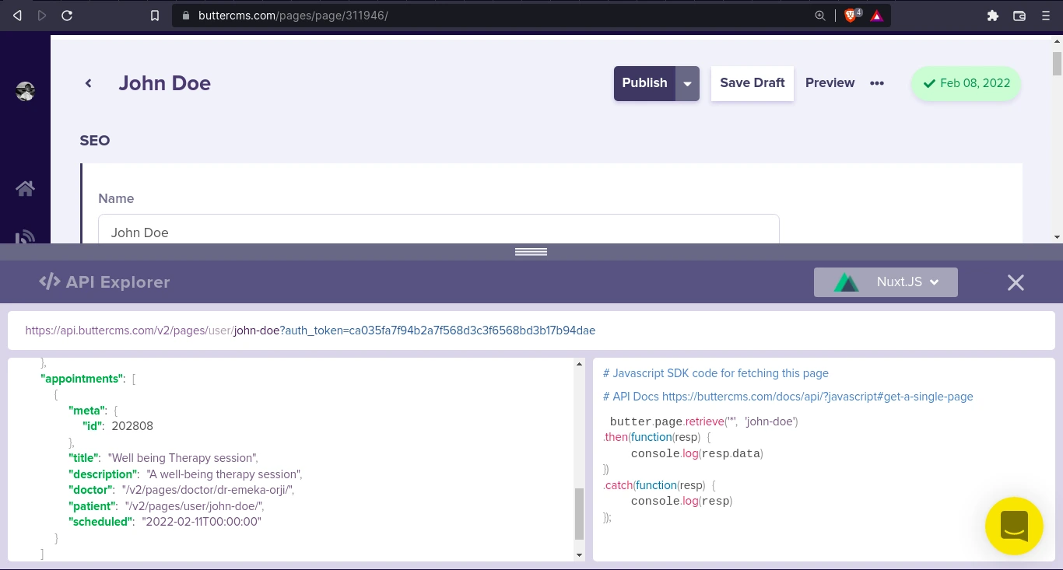Screen dimensions: 1063x570
Task: Click the patient path /v2/pages/user/john-doe/
Action: [x=195, y=506]
